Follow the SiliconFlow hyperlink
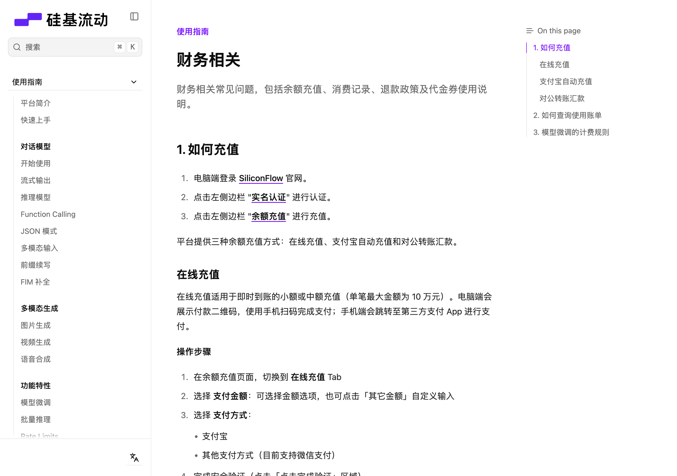The image size is (677, 476). (261, 178)
